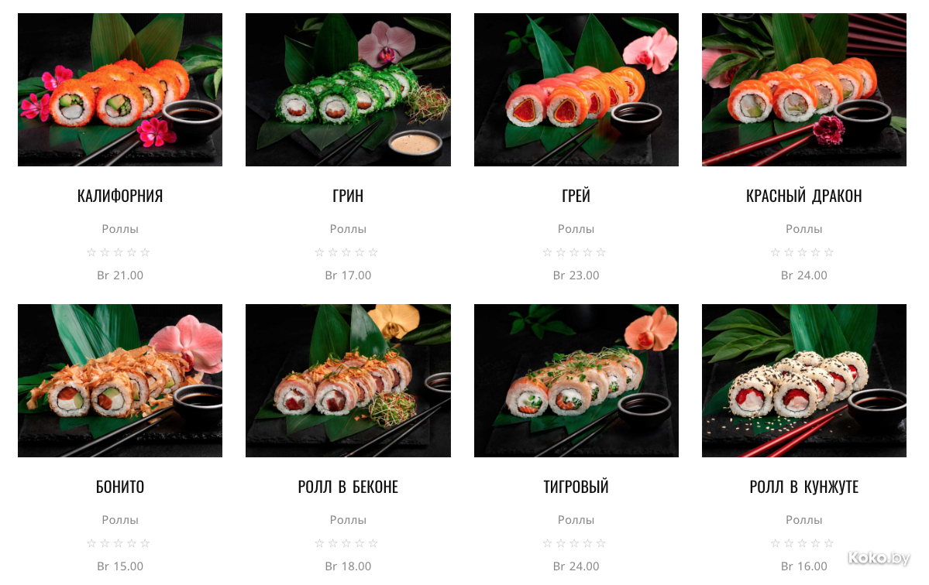Open Роллы category under Ролл в беконе

tap(348, 520)
